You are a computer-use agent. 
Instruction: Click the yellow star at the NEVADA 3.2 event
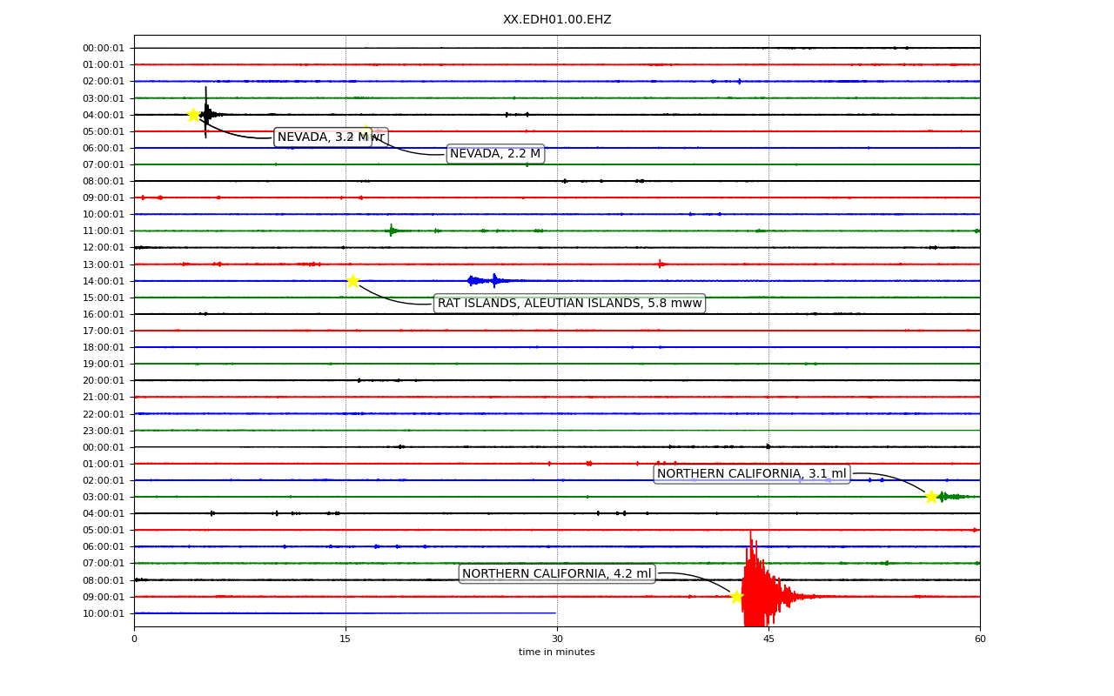point(193,115)
